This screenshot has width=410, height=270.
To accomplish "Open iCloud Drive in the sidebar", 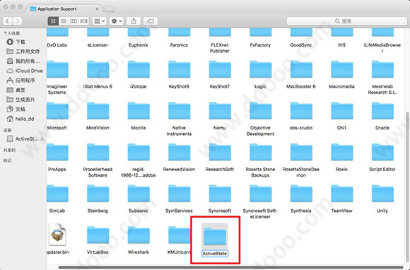I will click(25, 71).
